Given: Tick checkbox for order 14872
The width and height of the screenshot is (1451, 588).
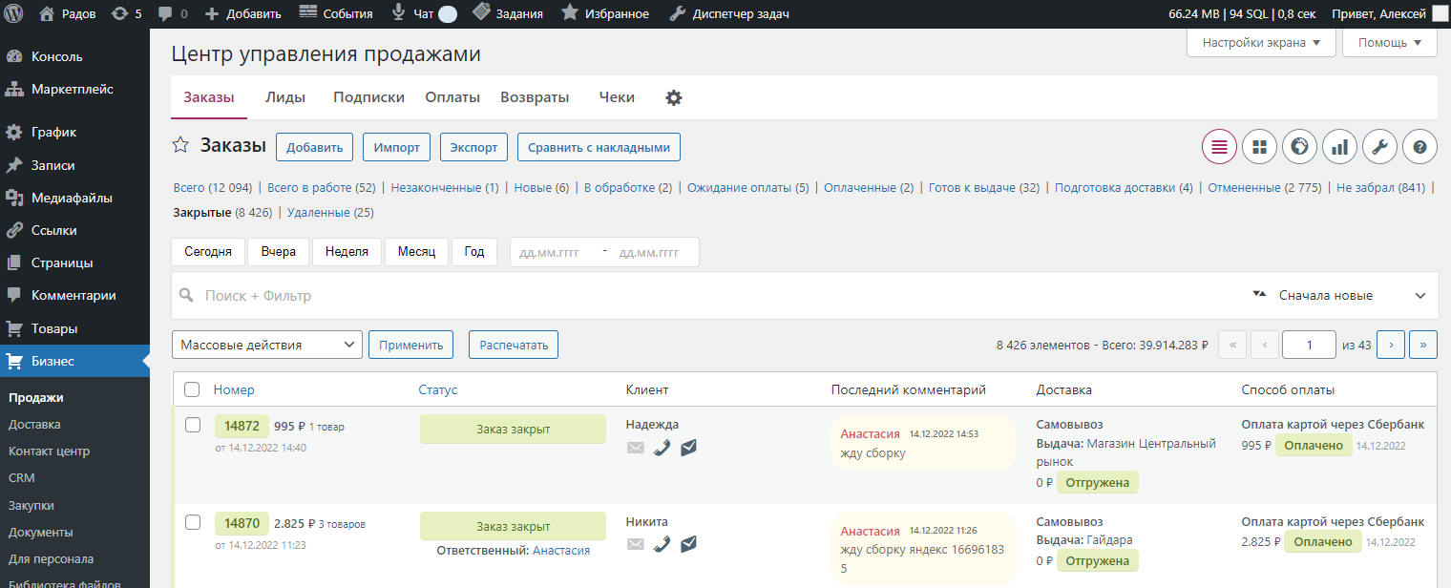Looking at the screenshot, I should click(192, 425).
